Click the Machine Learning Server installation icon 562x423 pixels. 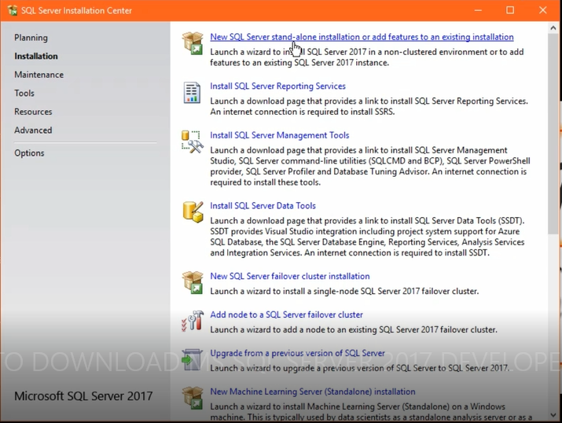[x=193, y=398]
